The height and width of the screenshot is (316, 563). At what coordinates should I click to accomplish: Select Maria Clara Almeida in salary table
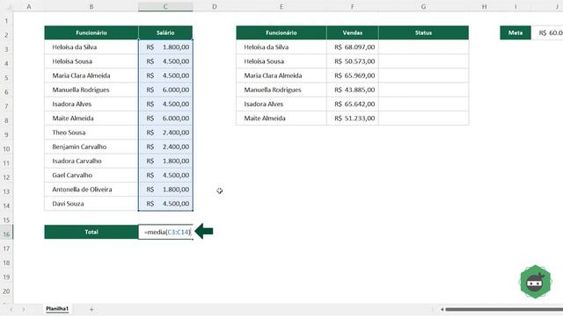click(91, 75)
